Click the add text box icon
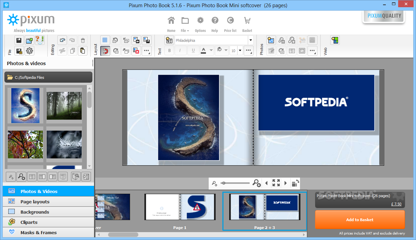 click(x=169, y=40)
